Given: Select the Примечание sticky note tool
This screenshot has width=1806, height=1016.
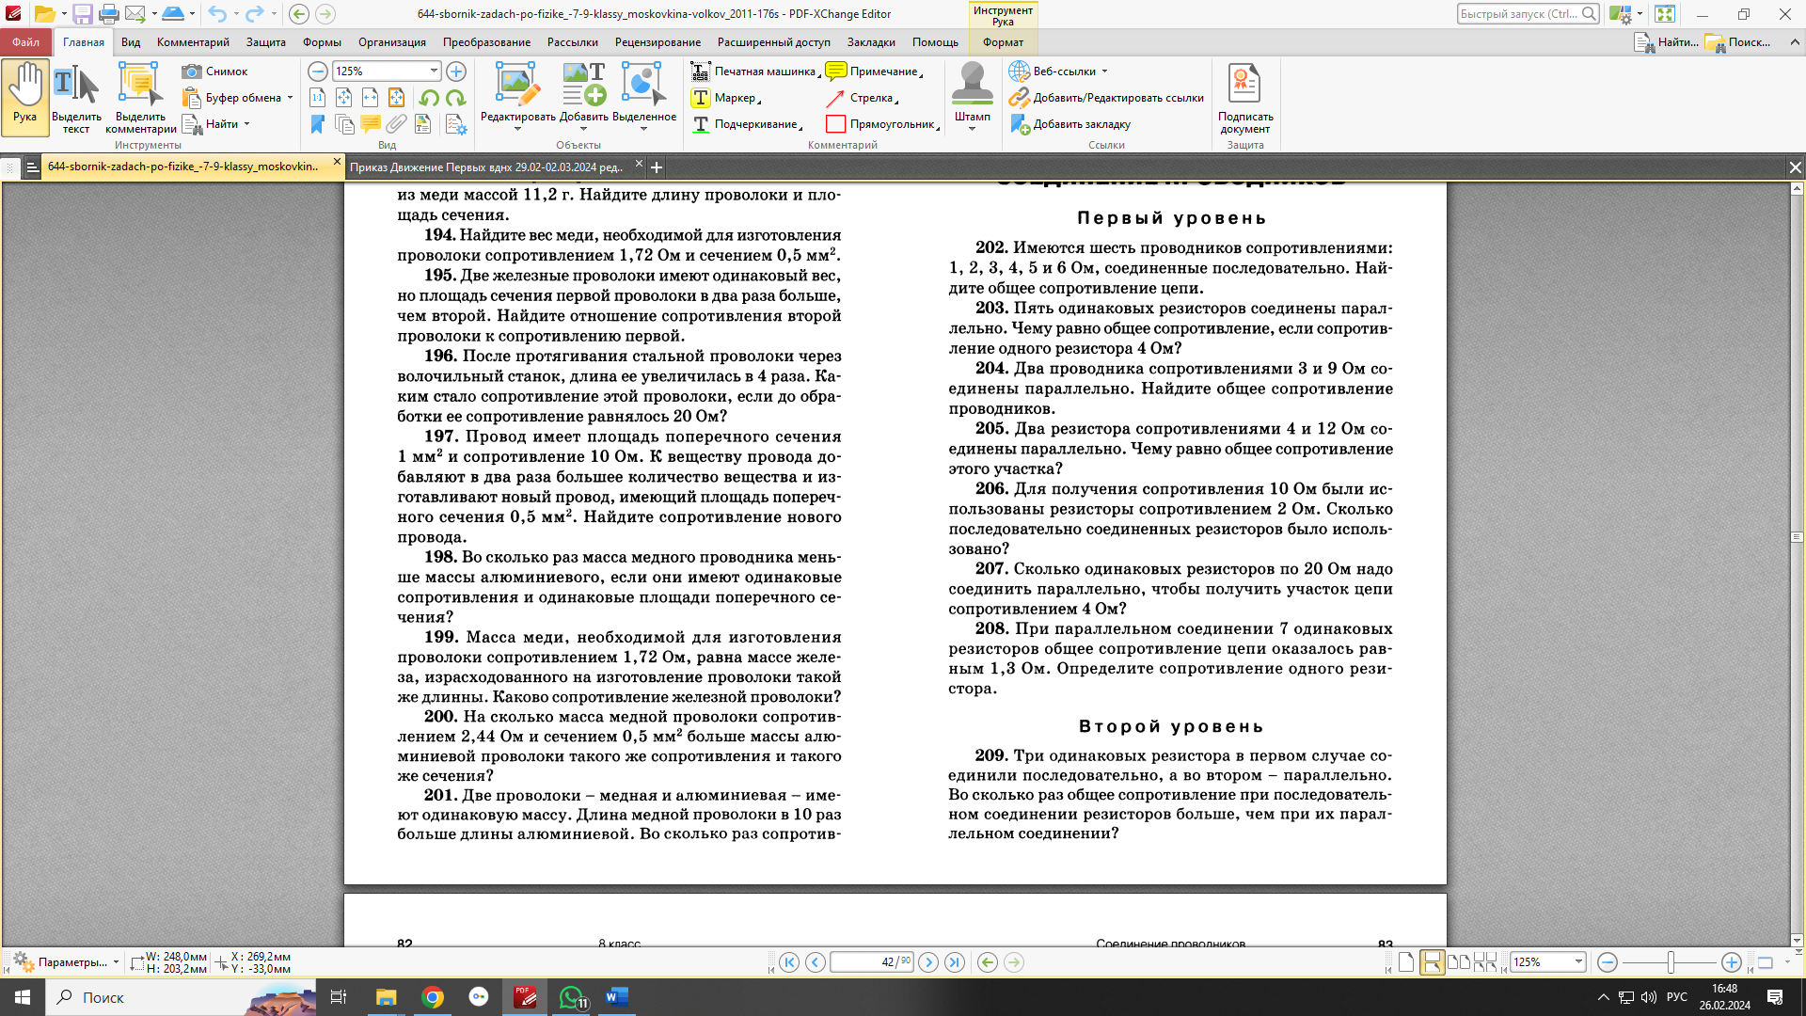Looking at the screenshot, I should click(x=874, y=71).
